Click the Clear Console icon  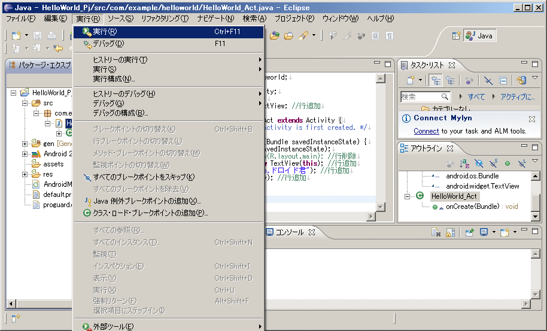point(436,232)
